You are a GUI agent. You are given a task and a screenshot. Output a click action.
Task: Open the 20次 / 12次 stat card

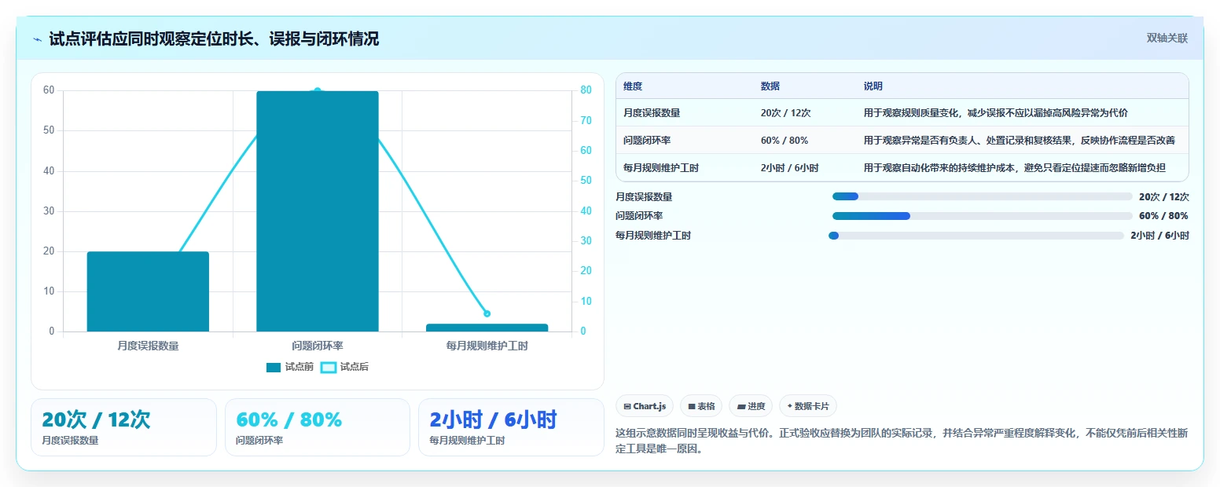click(123, 427)
